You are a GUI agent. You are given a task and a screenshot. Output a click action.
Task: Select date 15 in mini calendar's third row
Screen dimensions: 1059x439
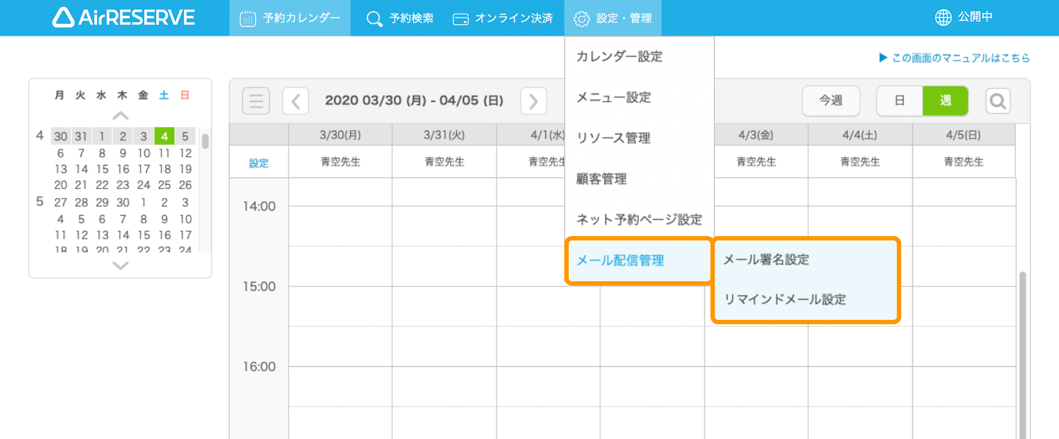pos(102,169)
